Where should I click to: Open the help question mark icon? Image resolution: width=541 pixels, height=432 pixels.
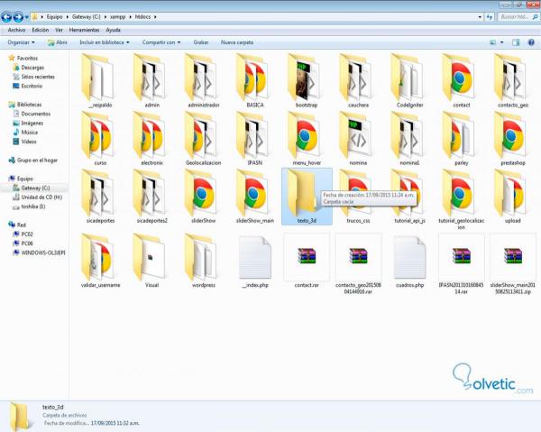coord(531,42)
